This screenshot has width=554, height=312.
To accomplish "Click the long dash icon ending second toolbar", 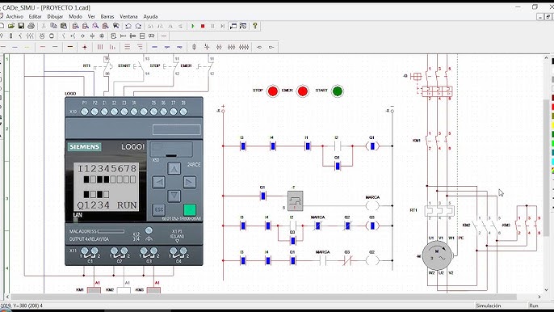I will pyautogui.click(x=164, y=36).
